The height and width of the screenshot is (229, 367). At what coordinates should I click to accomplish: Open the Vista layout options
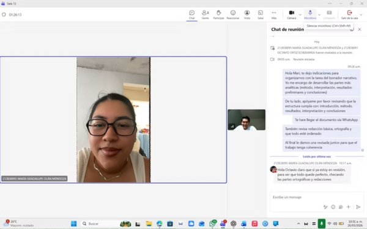coord(247,15)
